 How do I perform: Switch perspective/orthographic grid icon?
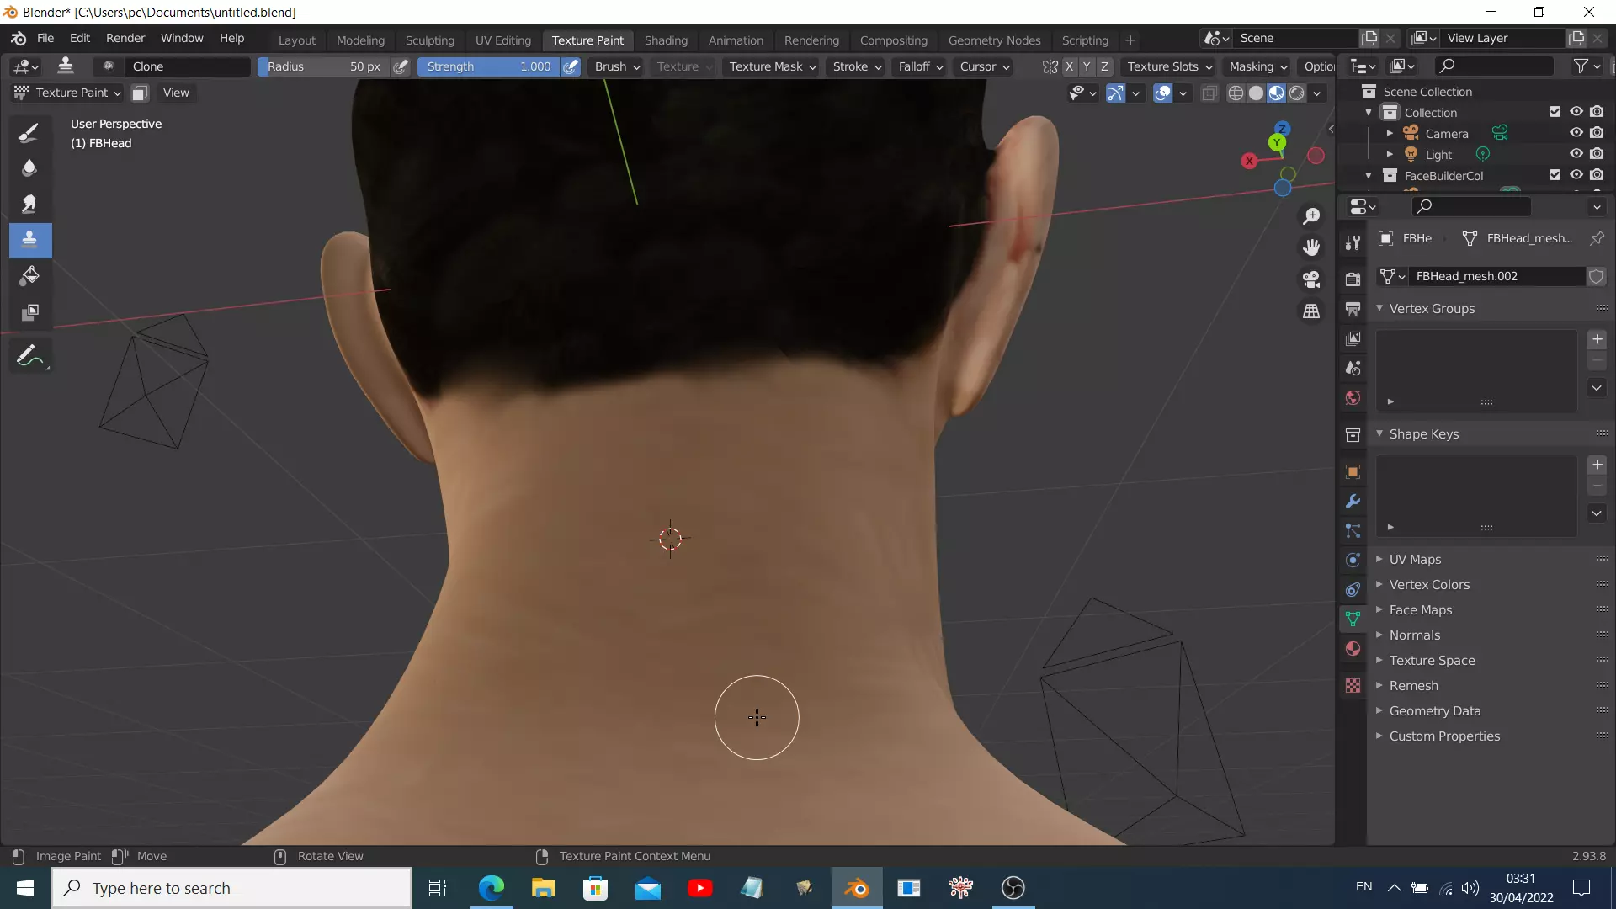(x=1311, y=311)
